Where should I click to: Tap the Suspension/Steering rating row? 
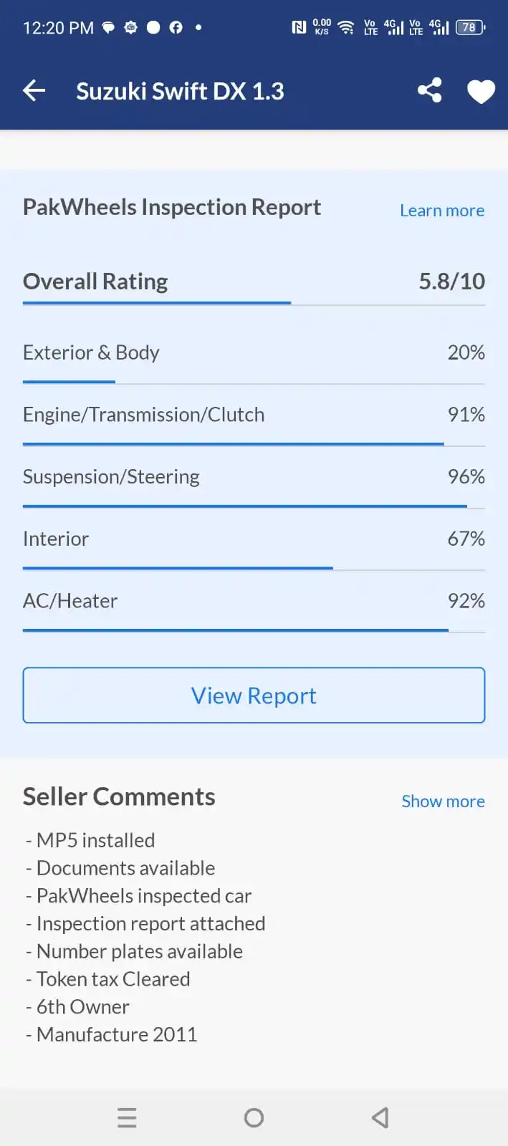click(254, 477)
